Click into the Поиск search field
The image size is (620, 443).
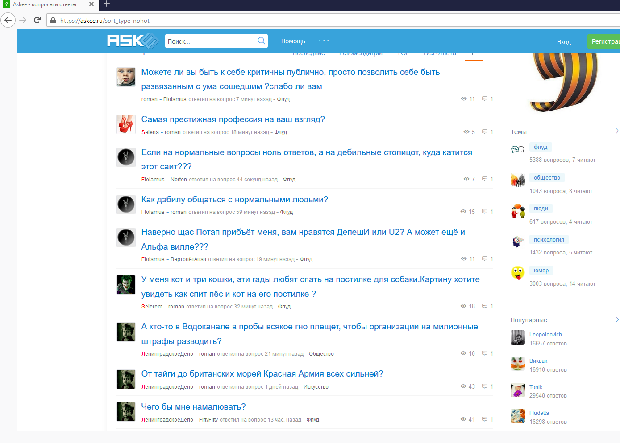[x=209, y=41]
